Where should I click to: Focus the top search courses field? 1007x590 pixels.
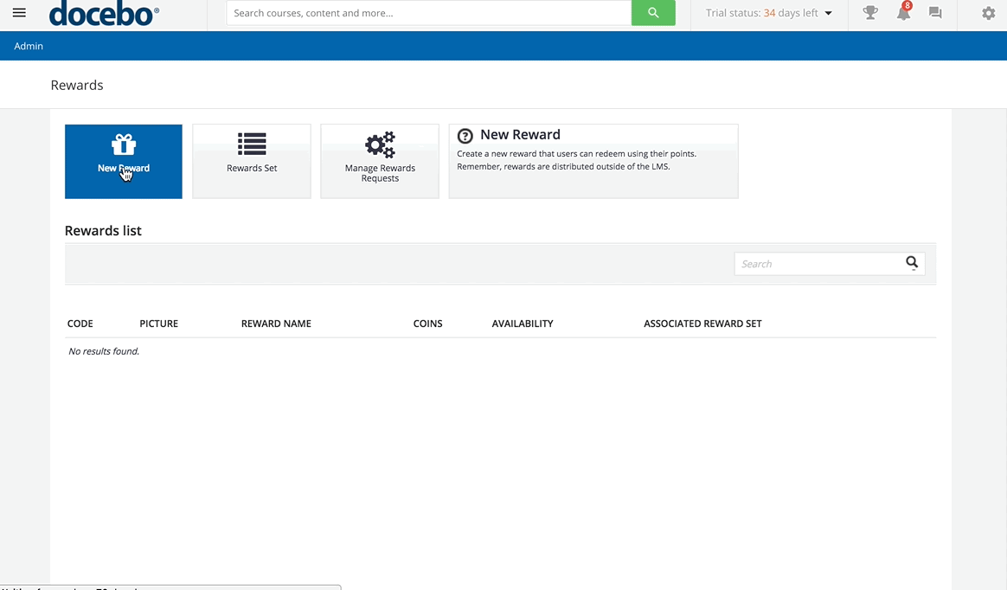click(x=429, y=13)
